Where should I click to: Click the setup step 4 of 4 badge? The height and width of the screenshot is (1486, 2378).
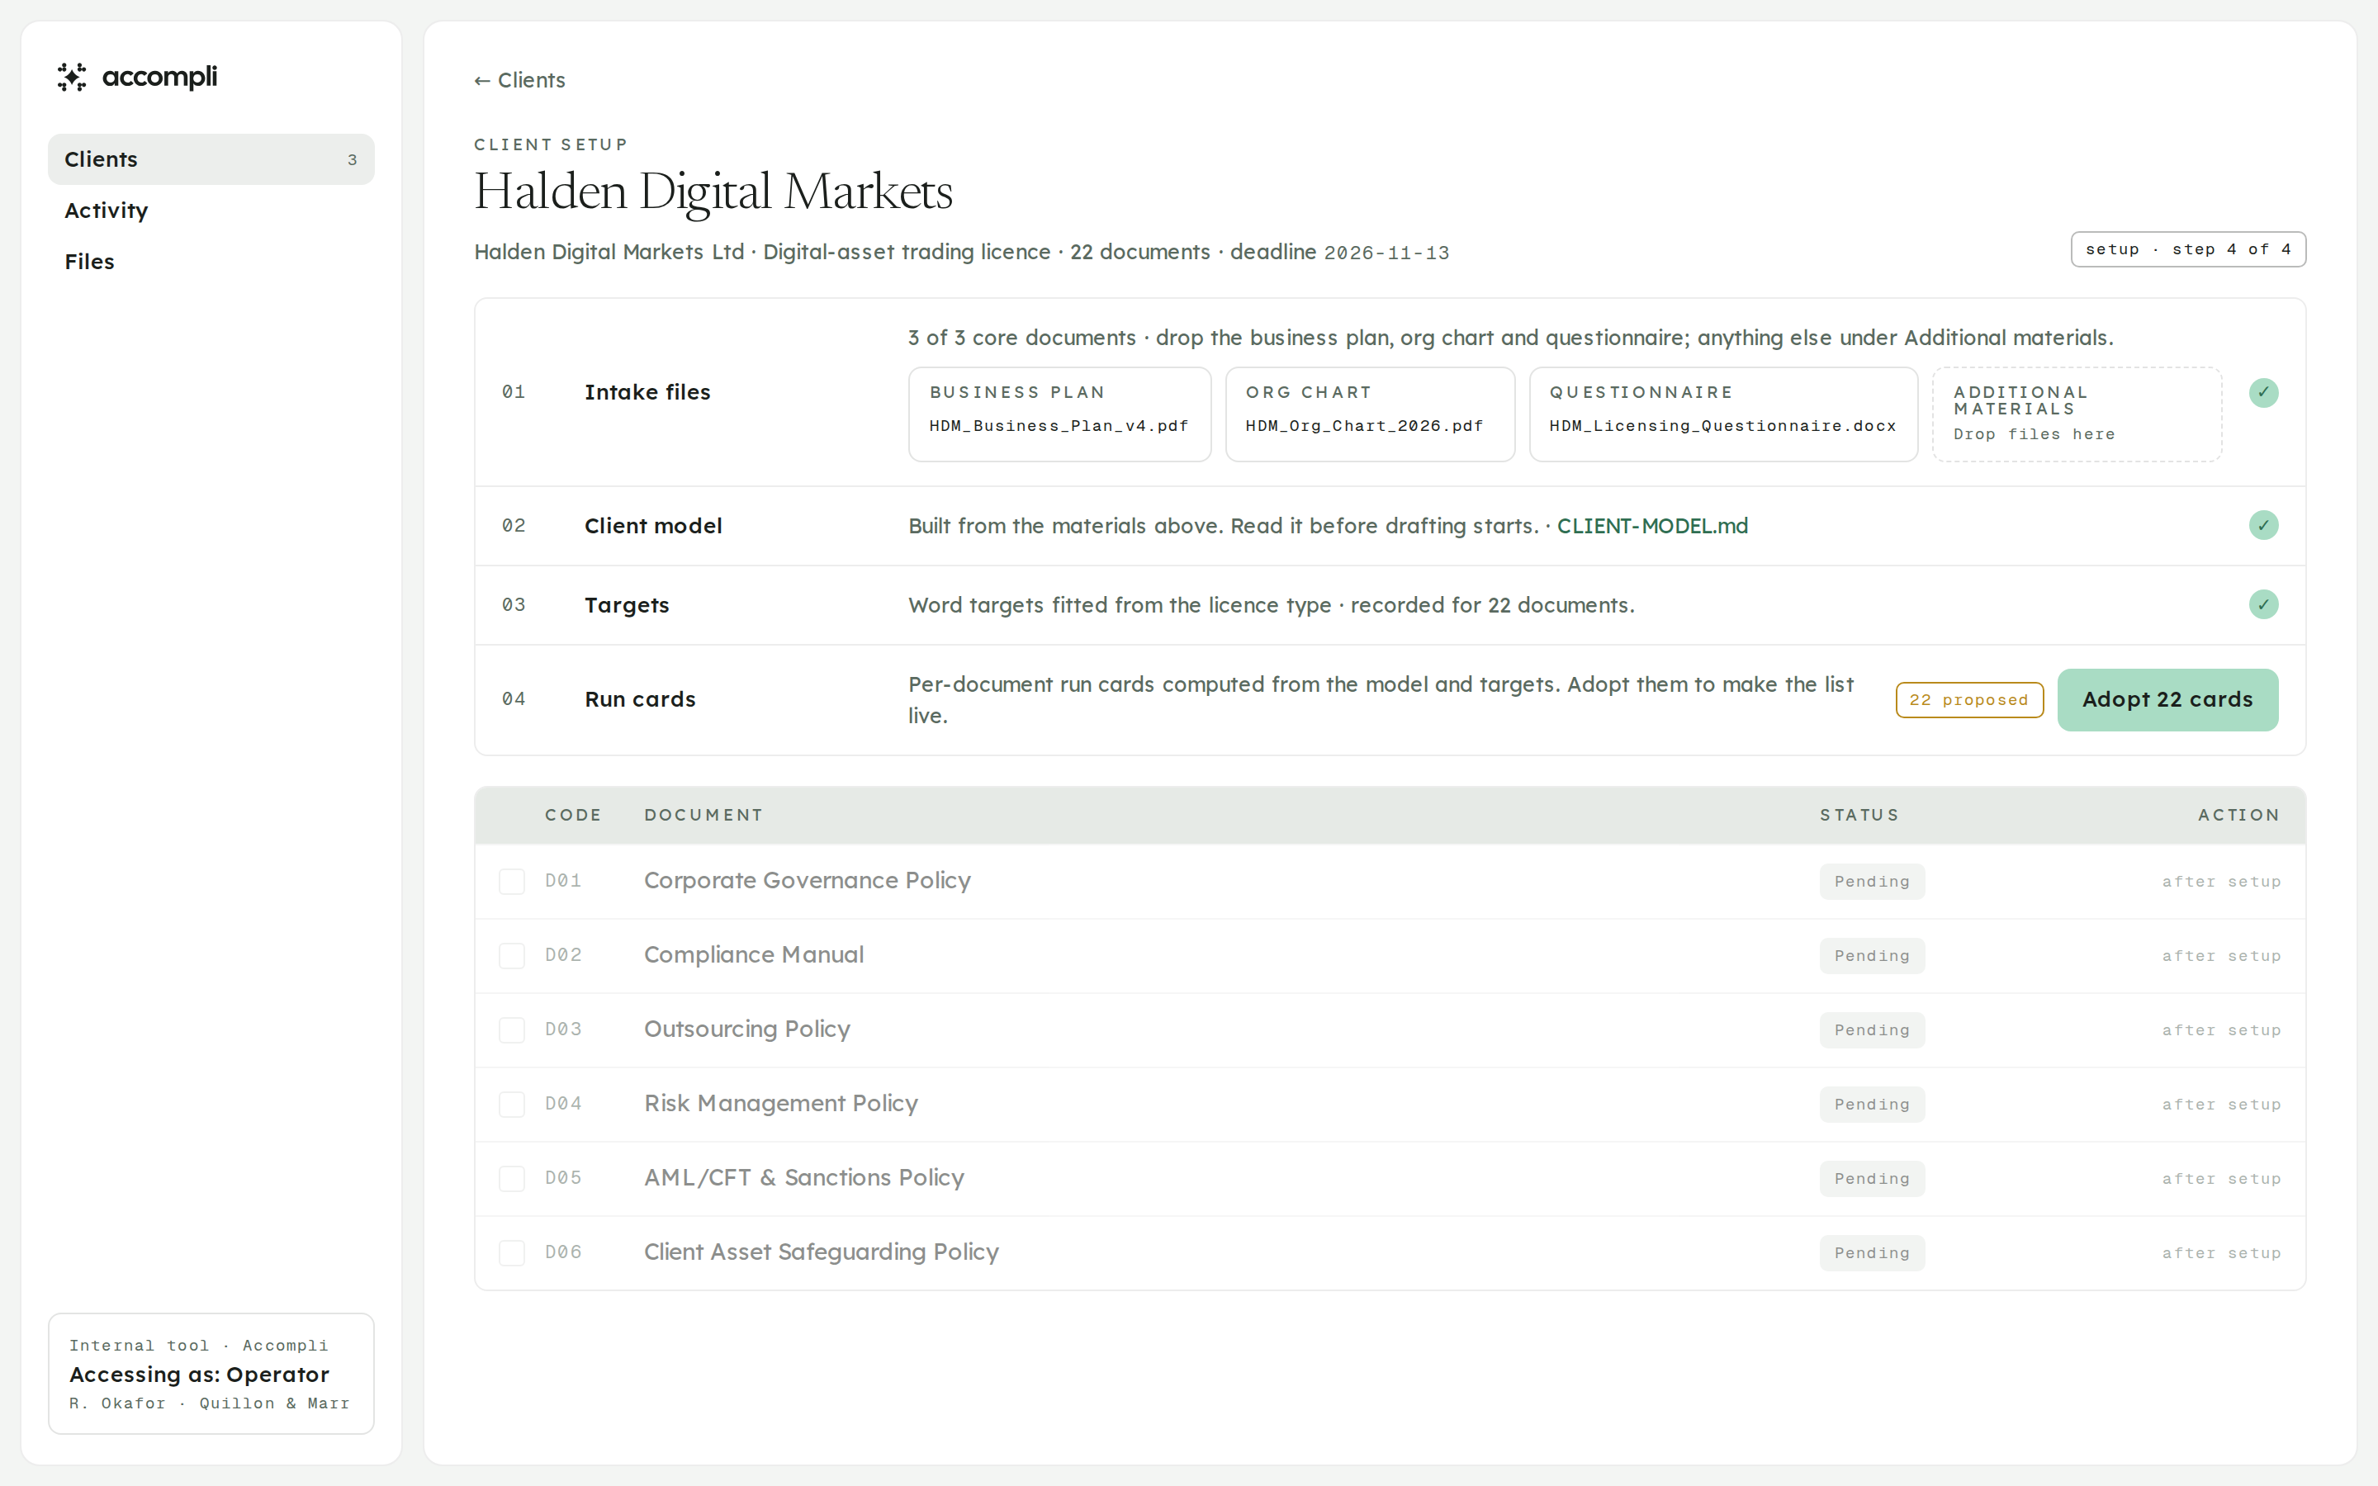2188,249
